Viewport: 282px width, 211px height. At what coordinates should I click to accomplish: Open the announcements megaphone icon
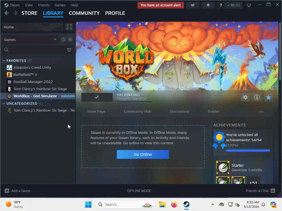(193, 5)
